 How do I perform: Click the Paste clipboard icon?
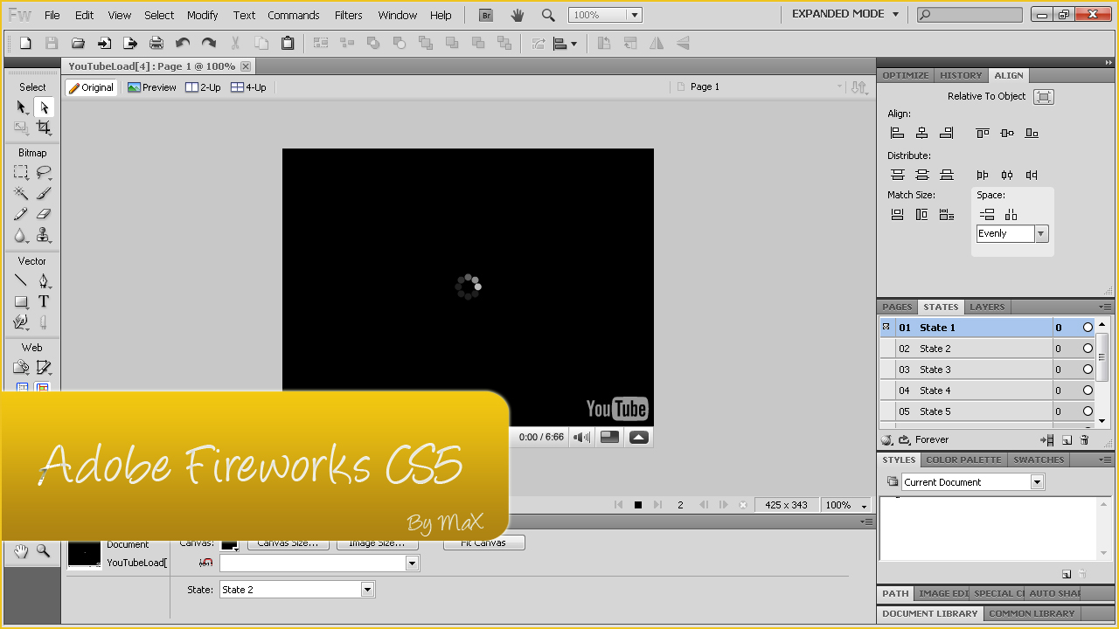pyautogui.click(x=288, y=43)
